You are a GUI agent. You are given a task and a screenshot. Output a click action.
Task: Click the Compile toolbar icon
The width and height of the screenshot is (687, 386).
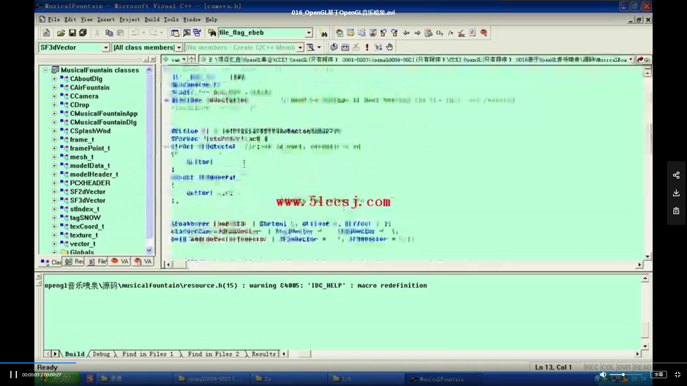334,47
